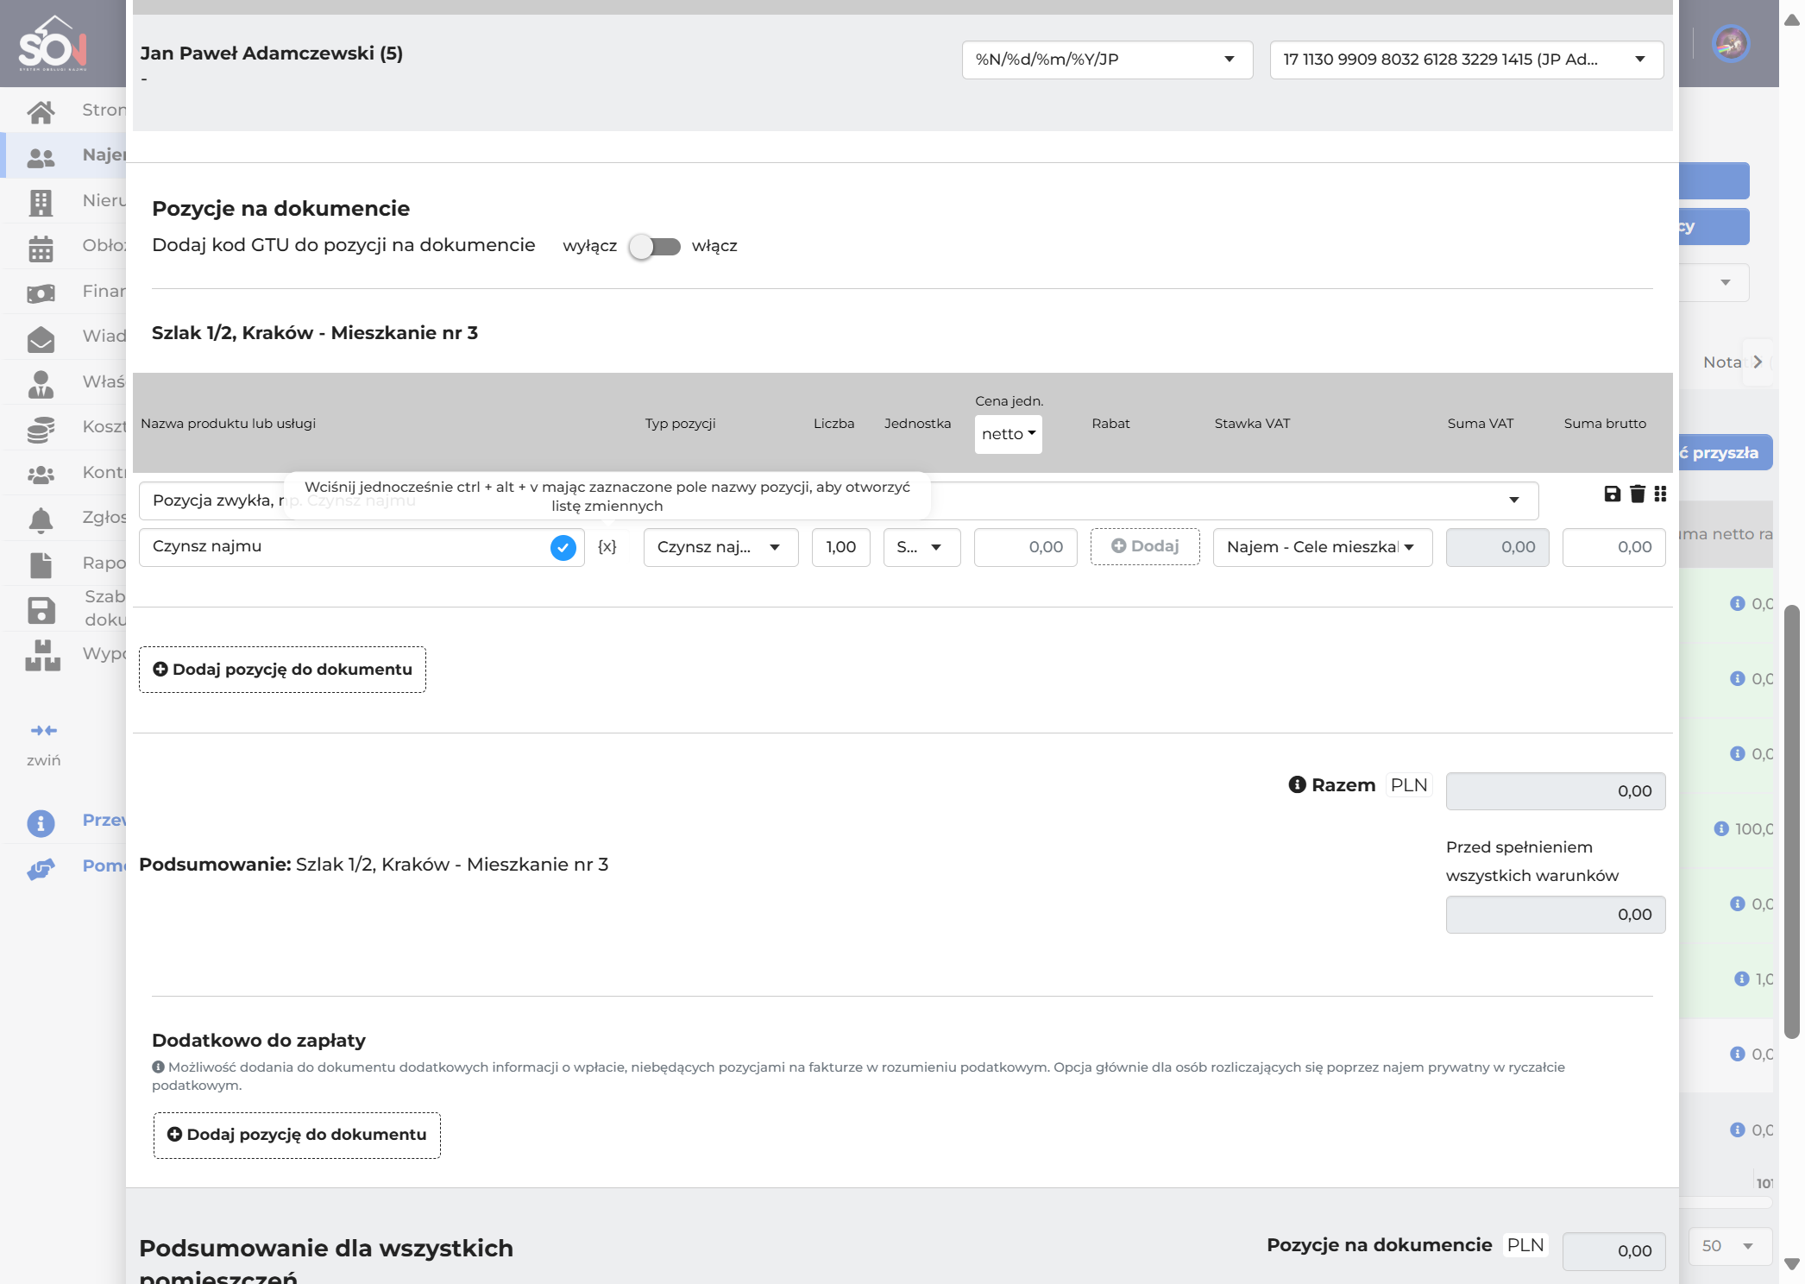The image size is (1805, 1284).
Task: Click the unit price field showing 0,00
Action: point(1025,547)
